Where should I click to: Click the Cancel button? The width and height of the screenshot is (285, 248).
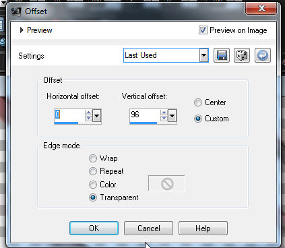(148, 228)
